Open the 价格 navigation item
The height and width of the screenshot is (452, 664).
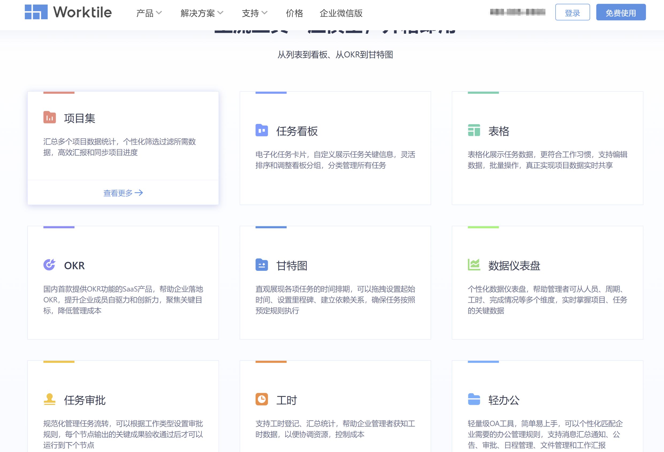pyautogui.click(x=294, y=13)
